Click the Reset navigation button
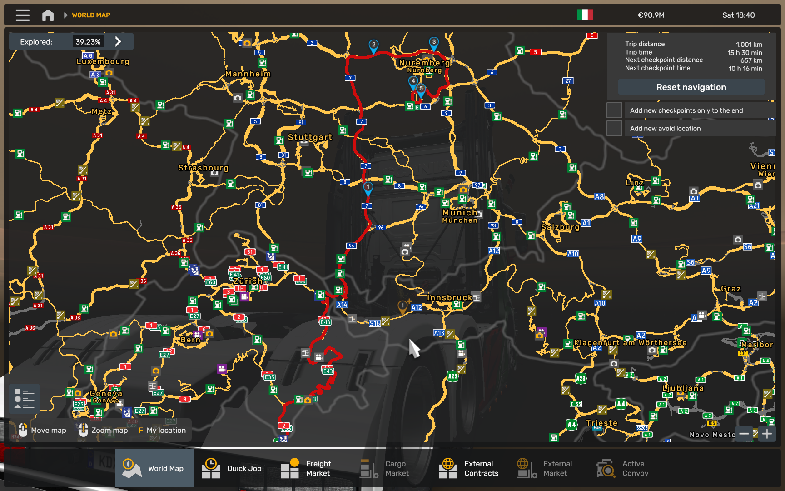 click(x=691, y=87)
